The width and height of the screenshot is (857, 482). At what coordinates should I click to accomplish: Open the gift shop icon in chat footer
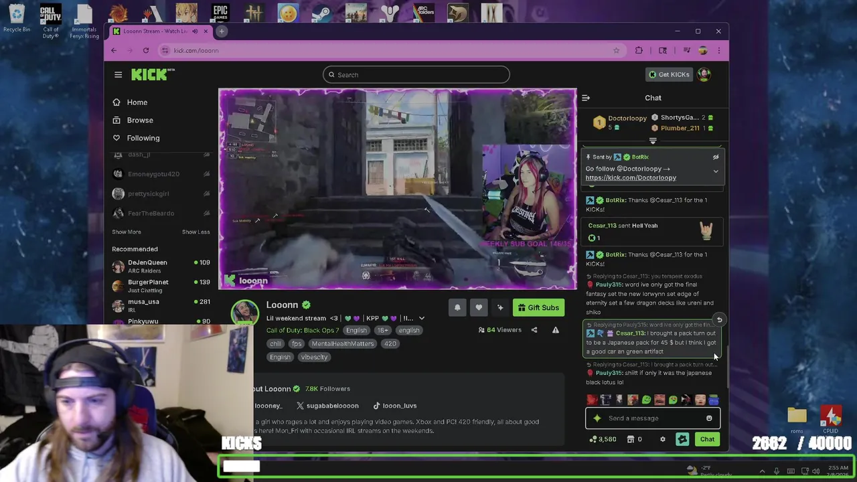(x=631, y=439)
